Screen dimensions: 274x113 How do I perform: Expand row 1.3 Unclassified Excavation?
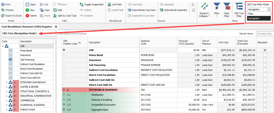(64, 105)
